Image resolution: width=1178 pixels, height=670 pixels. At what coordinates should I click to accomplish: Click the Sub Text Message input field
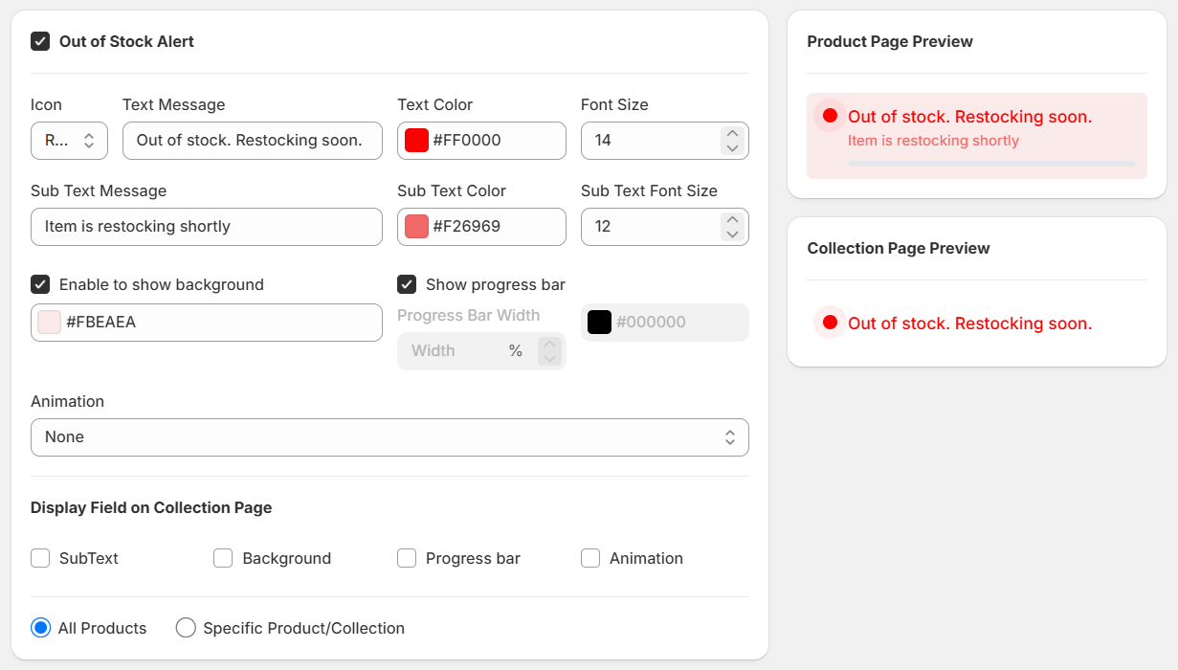click(207, 226)
